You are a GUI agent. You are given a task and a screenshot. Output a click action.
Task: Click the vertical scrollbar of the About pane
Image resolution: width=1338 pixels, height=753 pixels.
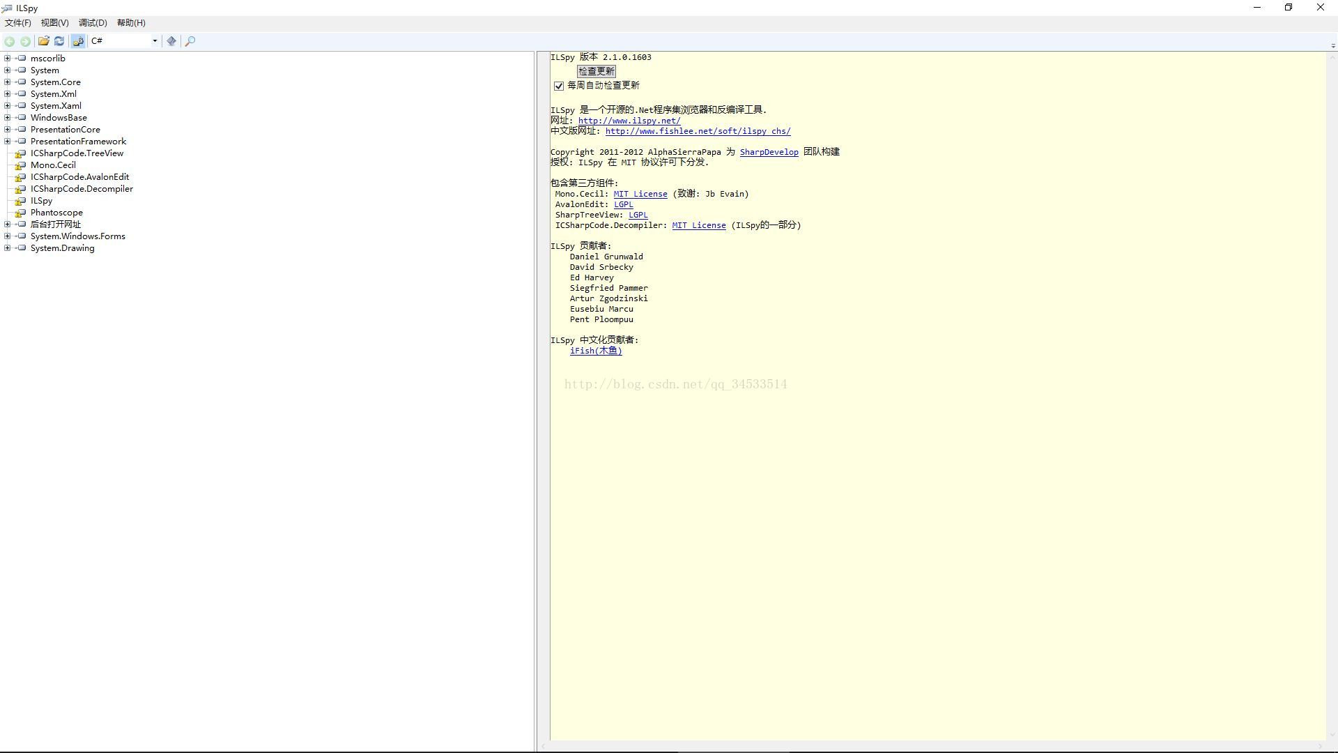(x=1332, y=396)
